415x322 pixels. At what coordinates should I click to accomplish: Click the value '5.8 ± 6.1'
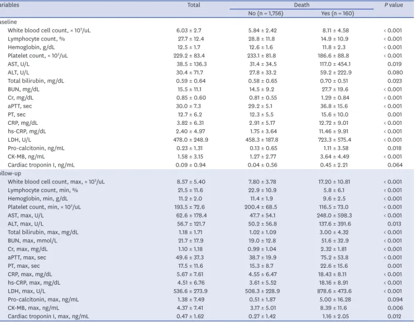pos(333,191)
